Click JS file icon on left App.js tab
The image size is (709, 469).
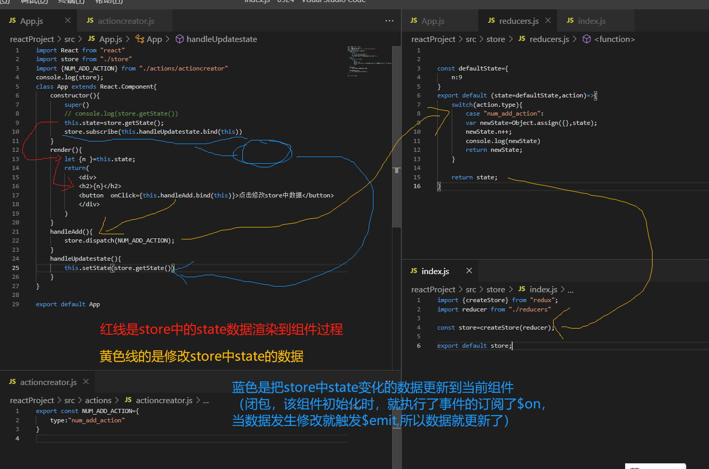coord(12,21)
